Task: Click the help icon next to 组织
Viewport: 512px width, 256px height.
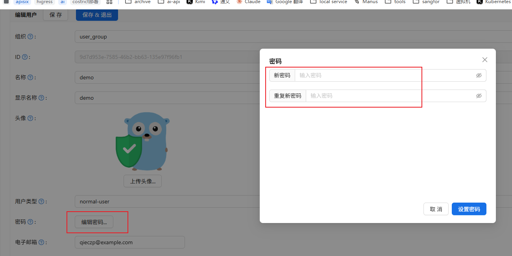Action: pyautogui.click(x=30, y=37)
